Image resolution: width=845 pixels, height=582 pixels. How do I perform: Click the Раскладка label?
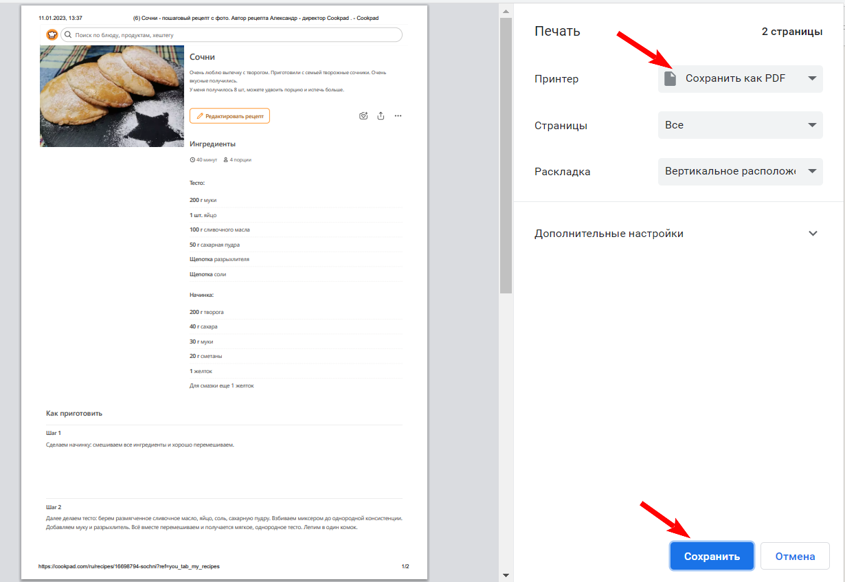click(563, 172)
